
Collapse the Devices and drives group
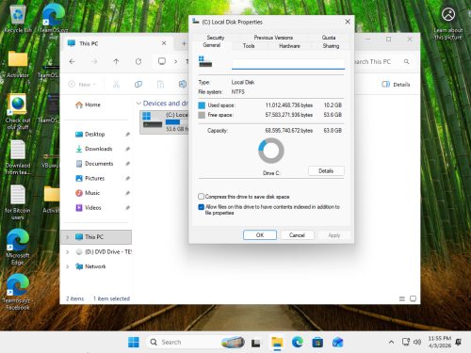(138, 104)
